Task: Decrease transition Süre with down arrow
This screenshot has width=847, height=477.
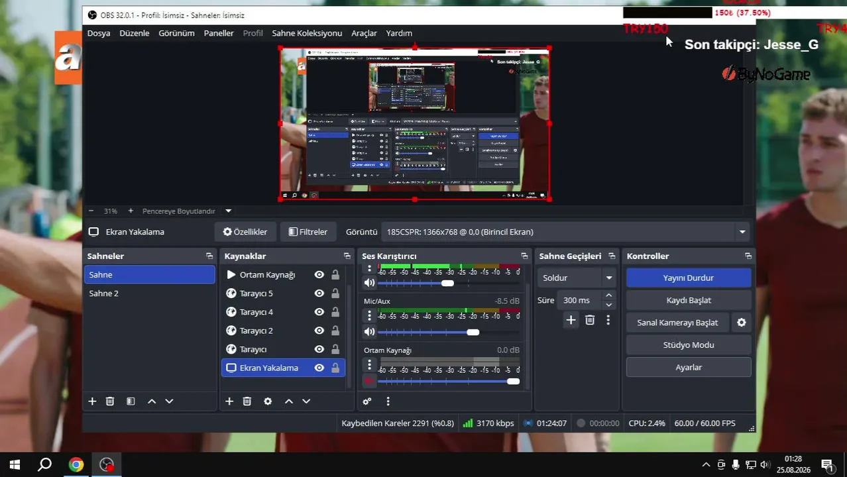Action: 608,305
